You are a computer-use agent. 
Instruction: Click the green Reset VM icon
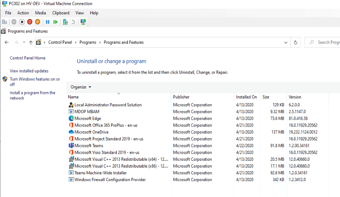(x=56, y=22)
